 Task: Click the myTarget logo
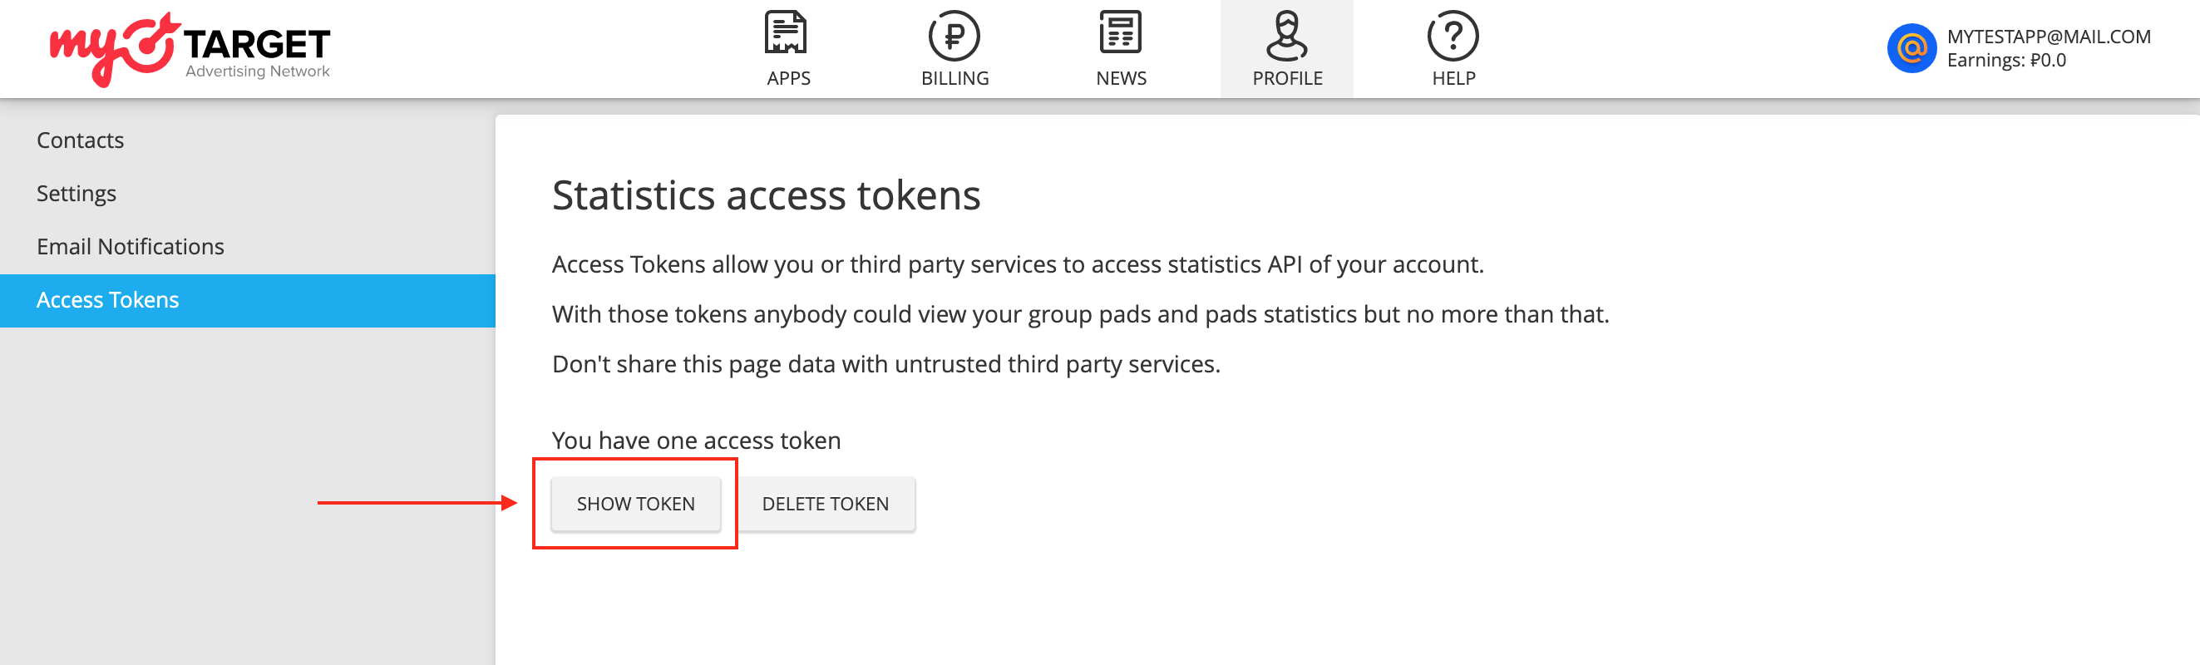[190, 50]
